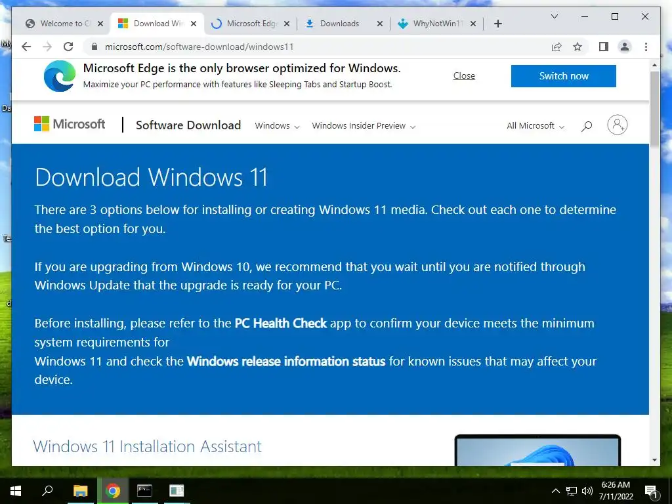Screen dimensions: 672x504
Task: Click the Microsoft logo in site header
Action: point(70,124)
